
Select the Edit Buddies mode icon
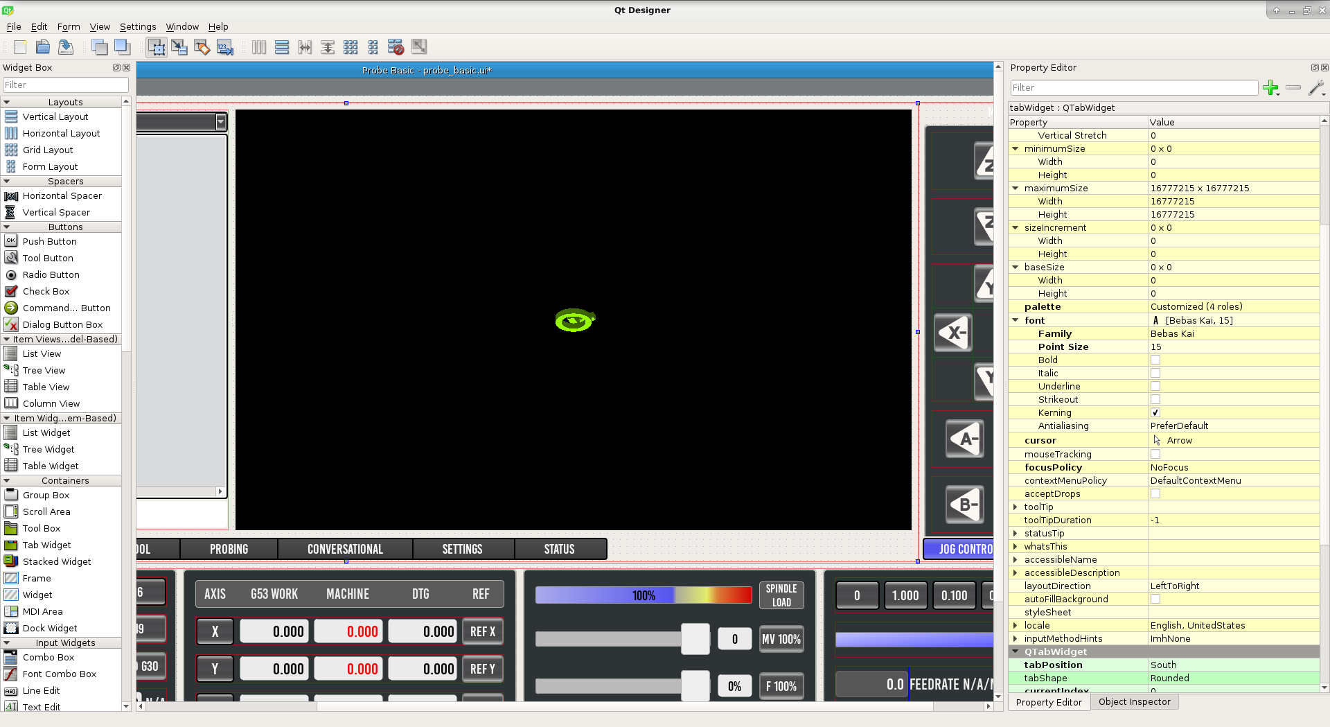(x=202, y=47)
